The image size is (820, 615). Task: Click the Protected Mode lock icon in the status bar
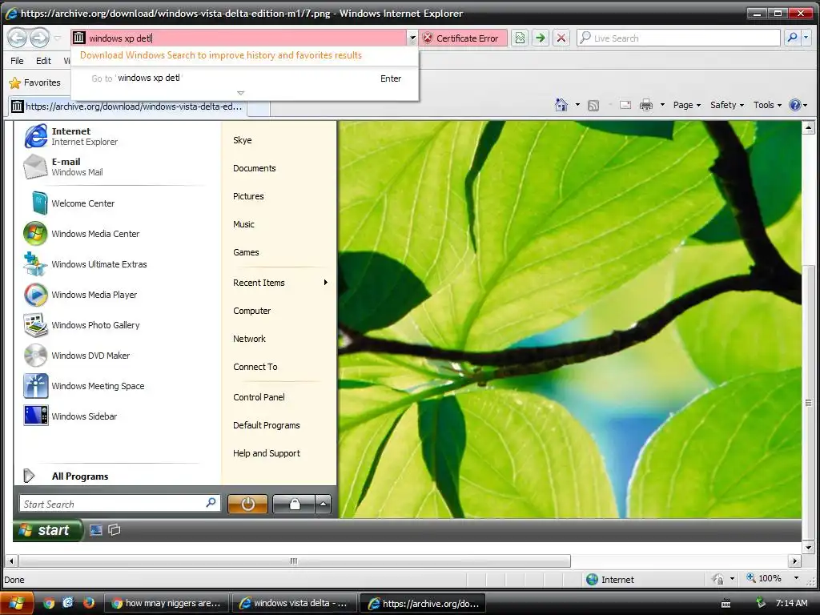pyautogui.click(x=717, y=579)
